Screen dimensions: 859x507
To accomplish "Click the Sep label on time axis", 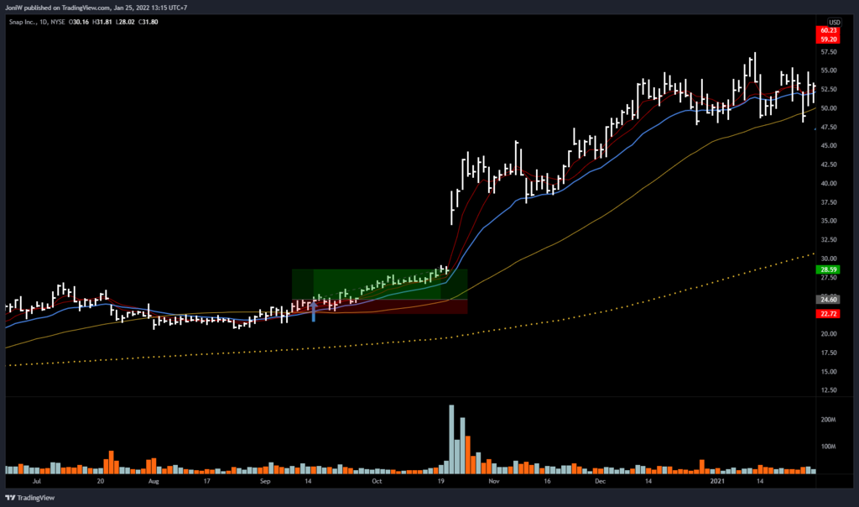I will pyautogui.click(x=265, y=483).
